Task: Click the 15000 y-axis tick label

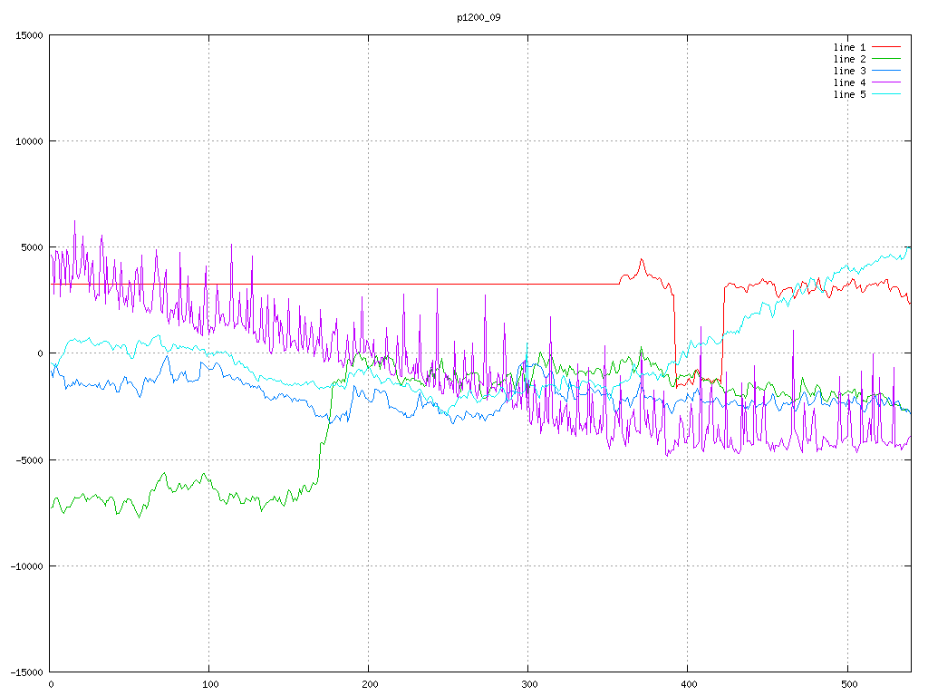Action: point(28,35)
